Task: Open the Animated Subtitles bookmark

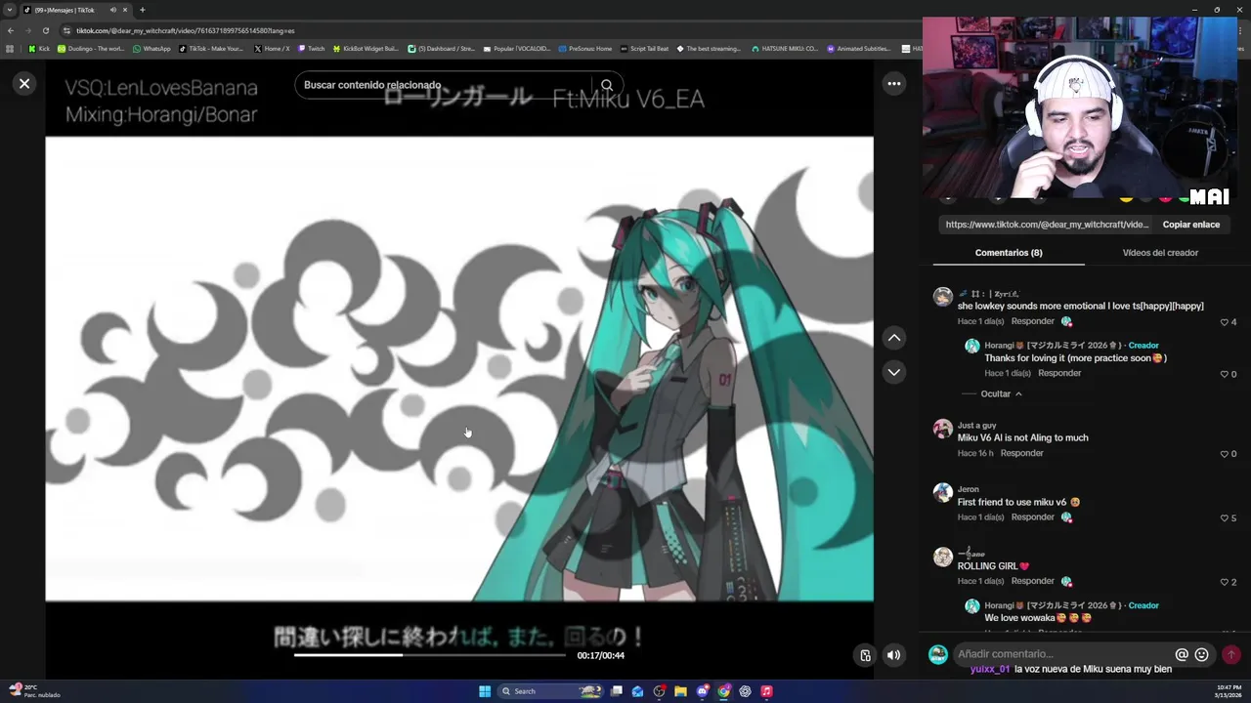Action: 858,48
